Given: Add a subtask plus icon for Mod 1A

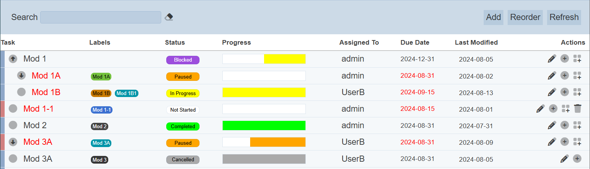Looking at the screenshot, I should coord(564,75).
